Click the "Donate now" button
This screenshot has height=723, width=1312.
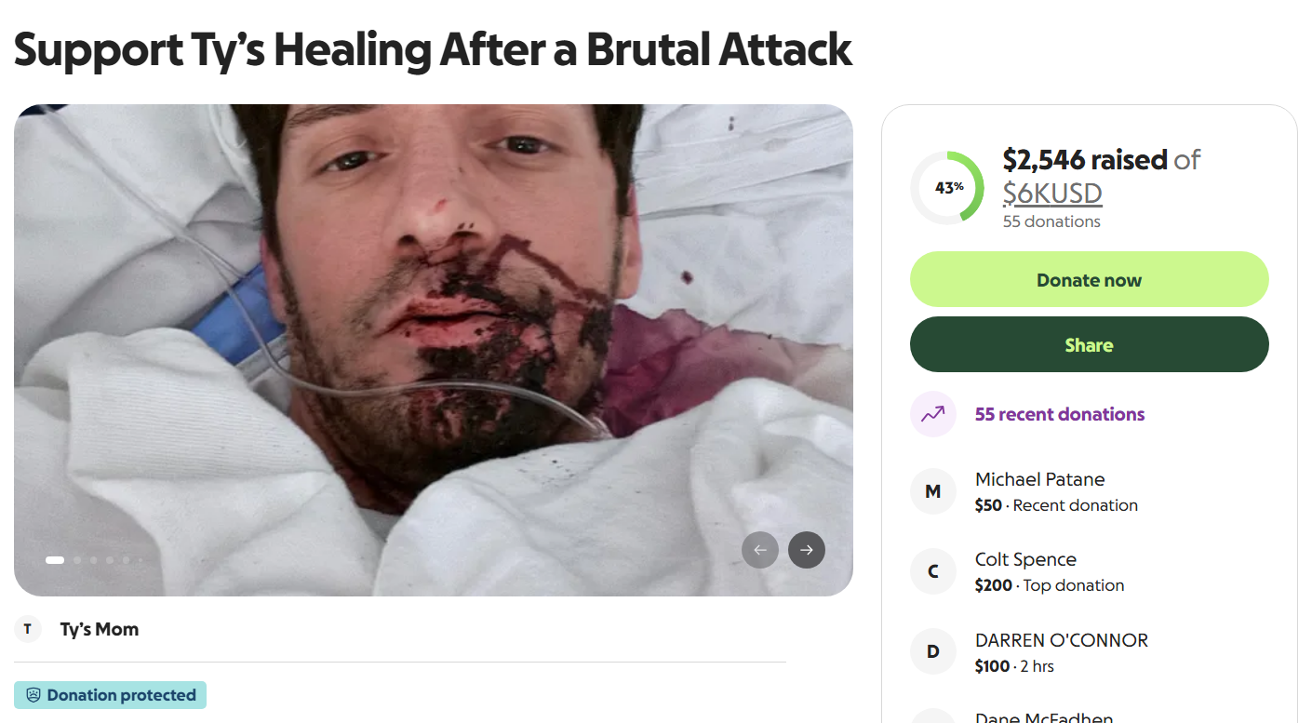(1089, 279)
